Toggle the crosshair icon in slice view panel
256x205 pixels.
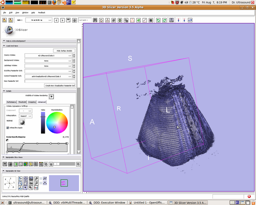point(31,164)
